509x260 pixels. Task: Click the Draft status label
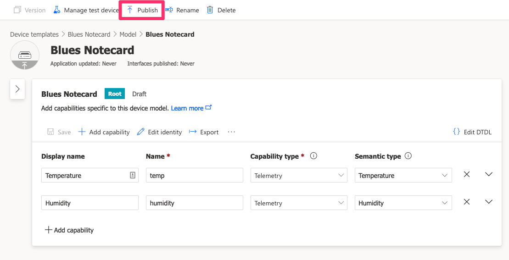point(139,94)
